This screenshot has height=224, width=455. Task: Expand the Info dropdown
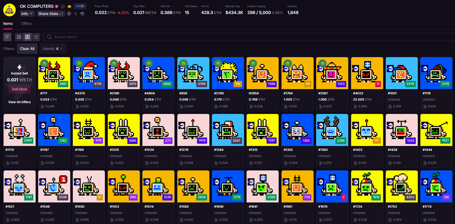pyautogui.click(x=27, y=14)
